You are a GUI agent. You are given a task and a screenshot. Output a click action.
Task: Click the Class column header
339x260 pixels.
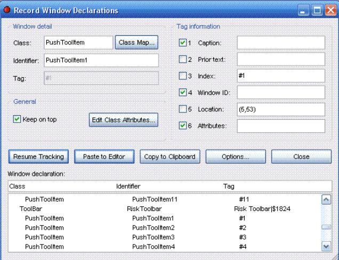[17, 186]
